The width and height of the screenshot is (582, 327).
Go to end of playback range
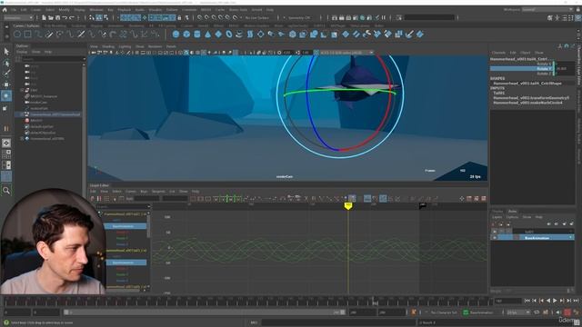576,301
